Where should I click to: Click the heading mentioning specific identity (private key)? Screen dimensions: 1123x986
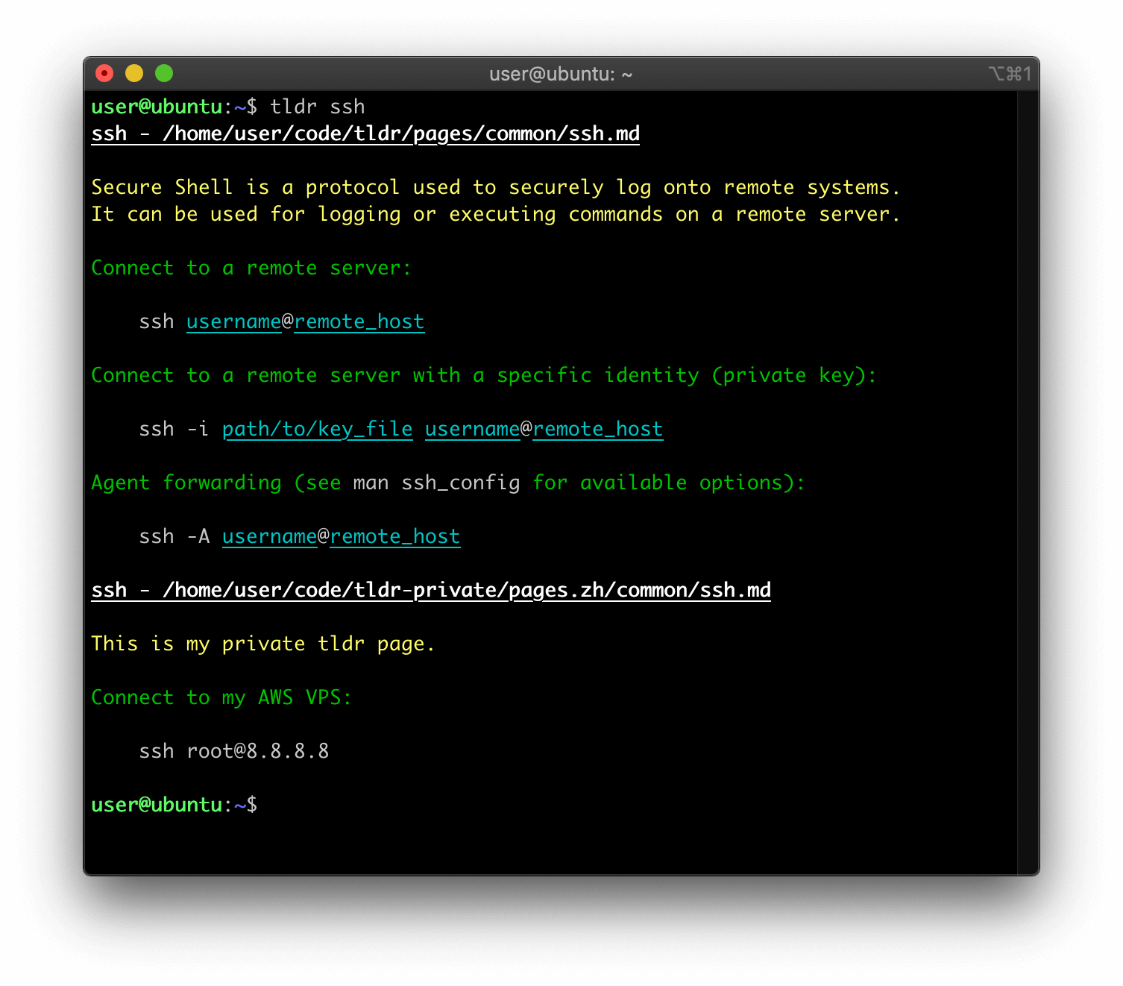click(x=484, y=375)
